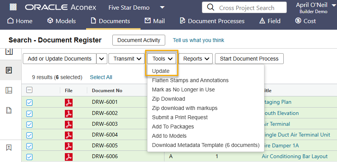
Task: Open Air Conditioning Bar Layout title link
Action: click(295, 157)
